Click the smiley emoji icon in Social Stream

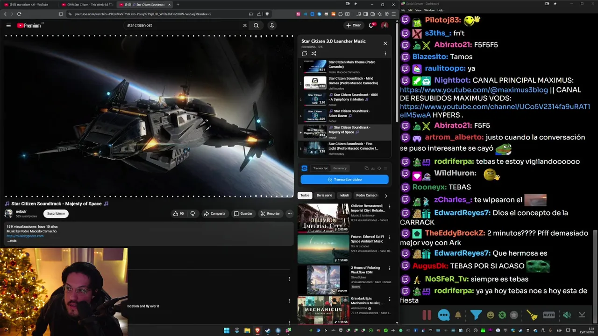(490, 315)
